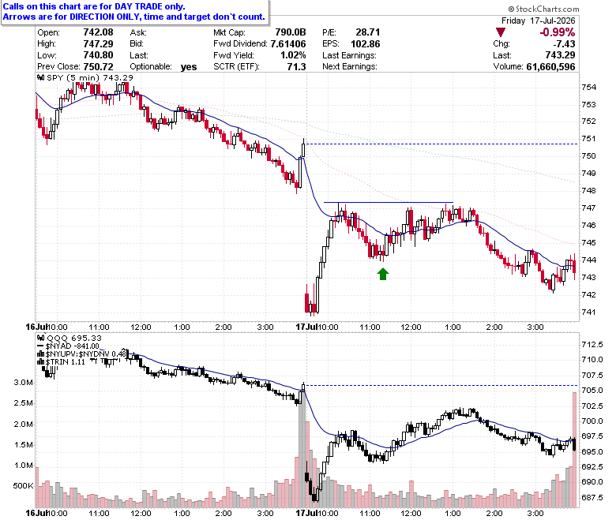Click the Friday 17-Jul-2026 date text
This screenshot has height=520, width=616.
[x=539, y=21]
